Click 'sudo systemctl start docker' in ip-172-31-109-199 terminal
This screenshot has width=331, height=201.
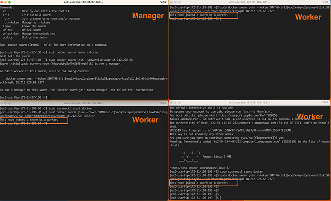click(242, 172)
